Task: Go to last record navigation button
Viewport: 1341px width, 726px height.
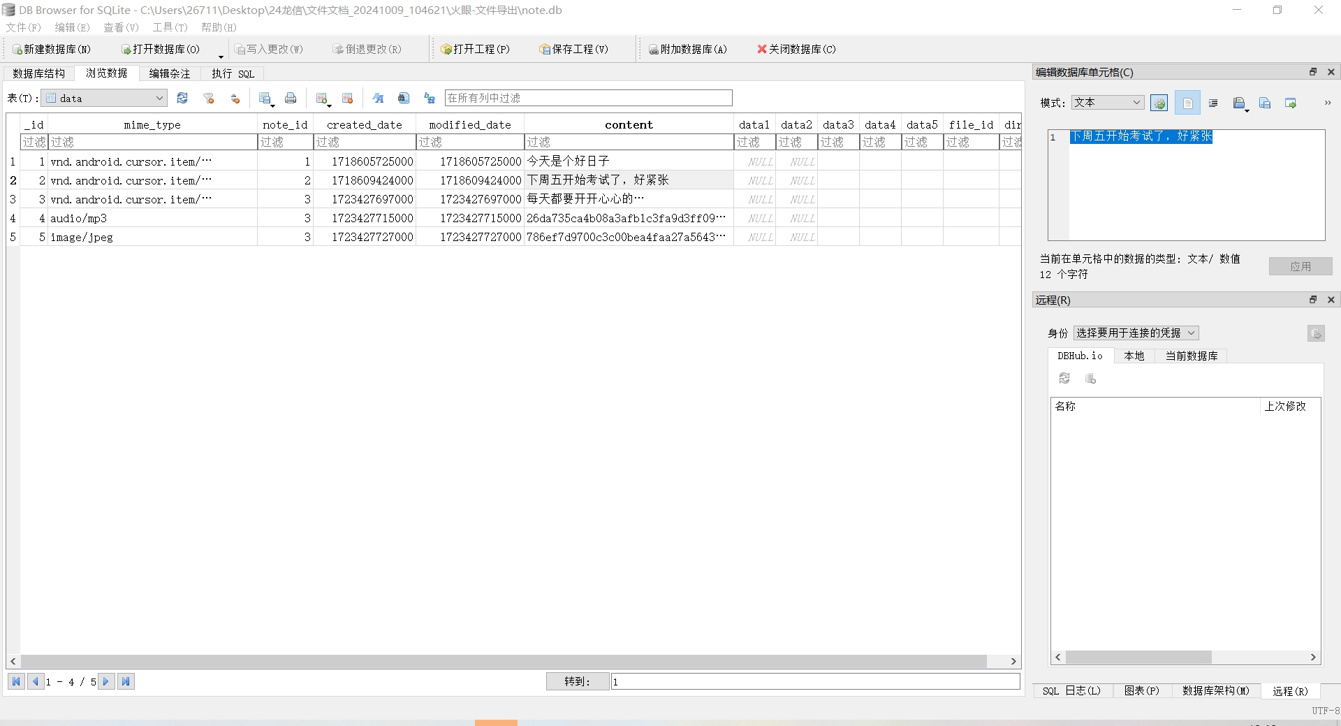Action: 126,681
